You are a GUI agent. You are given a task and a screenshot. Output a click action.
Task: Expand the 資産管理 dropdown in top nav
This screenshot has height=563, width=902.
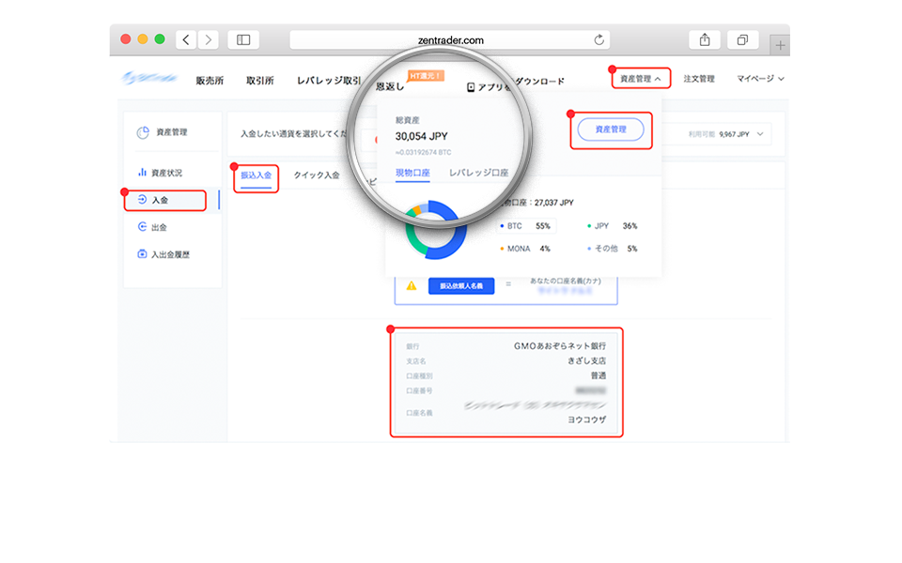pyautogui.click(x=641, y=79)
